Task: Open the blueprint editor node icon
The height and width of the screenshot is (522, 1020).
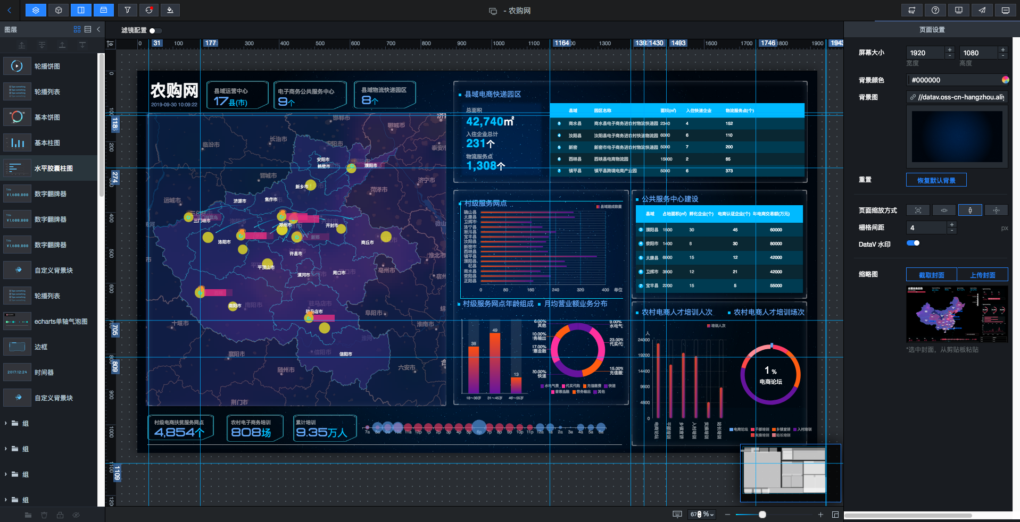Action: pyautogui.click(x=911, y=10)
